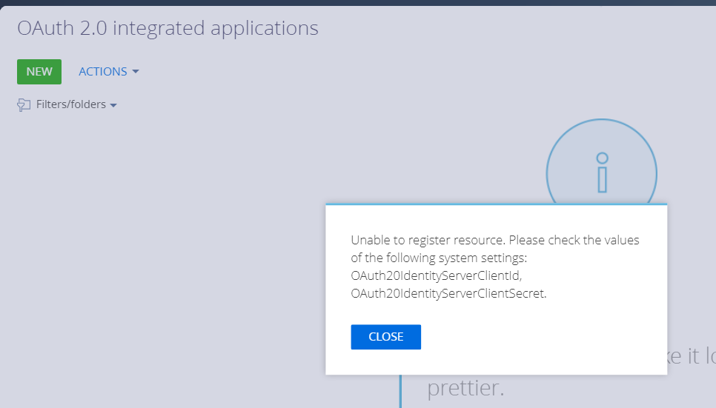Click the Filters/folders tag icon
Viewport: 716px width, 408px height.
tap(24, 105)
